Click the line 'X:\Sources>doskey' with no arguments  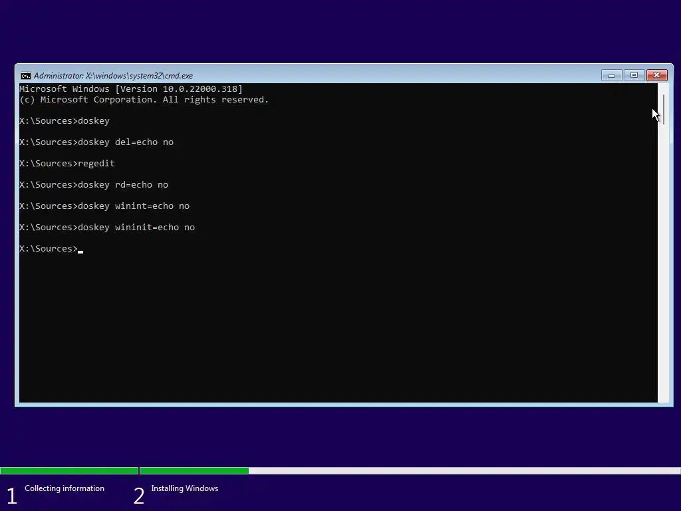click(65, 121)
